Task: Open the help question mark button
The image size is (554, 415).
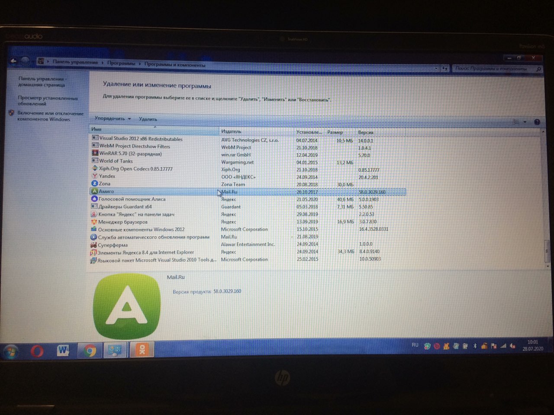Action: click(x=537, y=122)
